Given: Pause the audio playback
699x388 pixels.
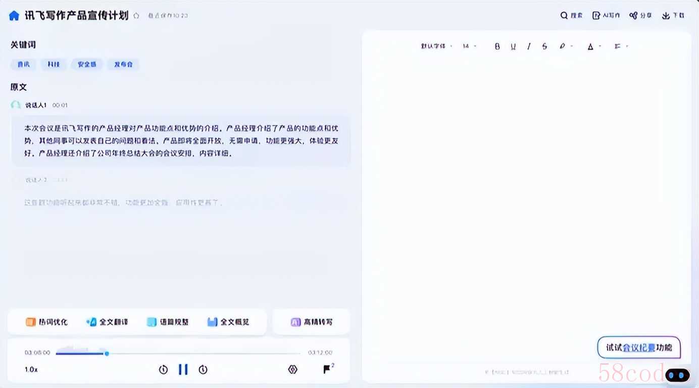Looking at the screenshot, I should (x=183, y=369).
